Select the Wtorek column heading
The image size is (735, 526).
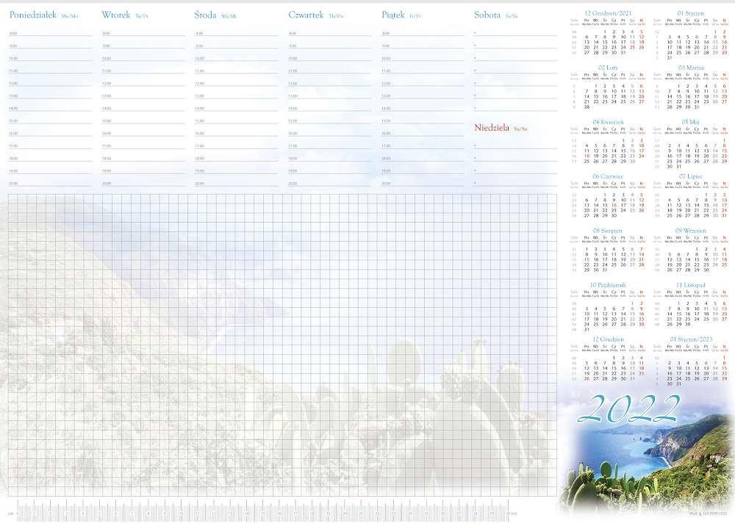116,15
